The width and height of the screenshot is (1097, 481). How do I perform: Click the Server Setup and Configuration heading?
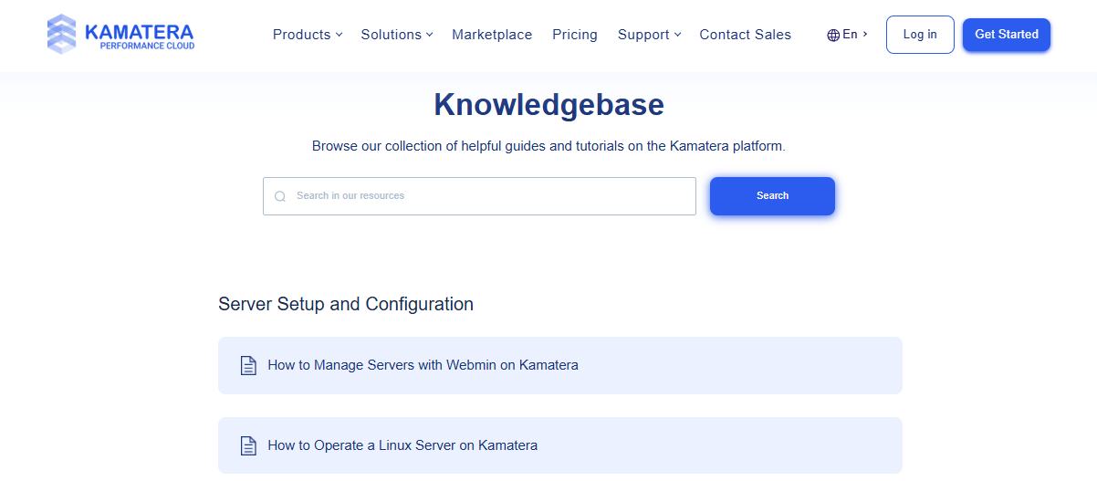pos(346,304)
